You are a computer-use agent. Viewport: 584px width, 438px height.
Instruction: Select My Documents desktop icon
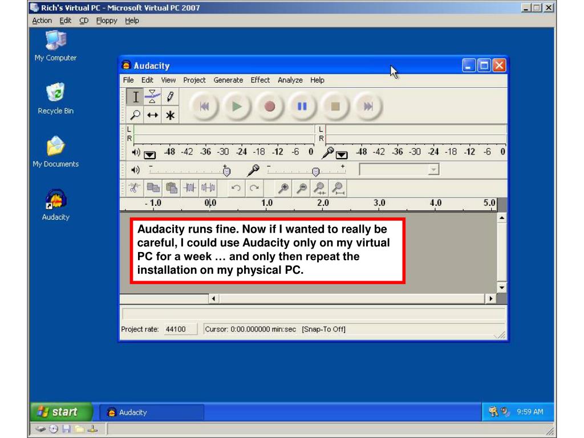tap(55, 152)
